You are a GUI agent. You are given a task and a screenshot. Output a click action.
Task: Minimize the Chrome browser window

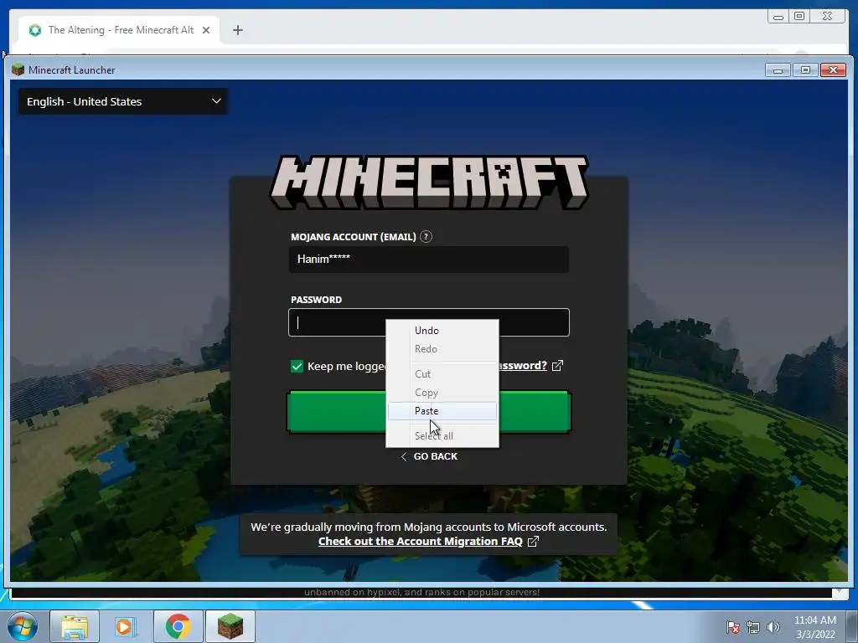point(778,17)
